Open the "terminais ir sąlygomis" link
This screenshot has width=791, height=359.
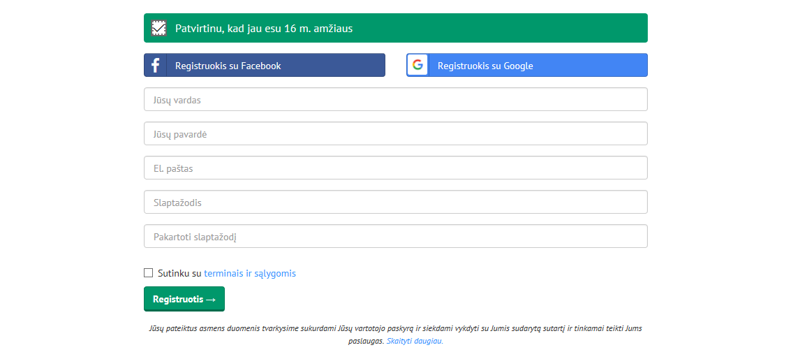[x=250, y=274]
